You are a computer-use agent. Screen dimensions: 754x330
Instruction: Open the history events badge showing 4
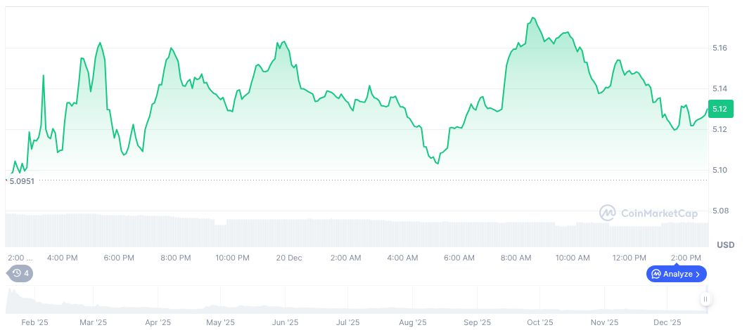coord(20,273)
